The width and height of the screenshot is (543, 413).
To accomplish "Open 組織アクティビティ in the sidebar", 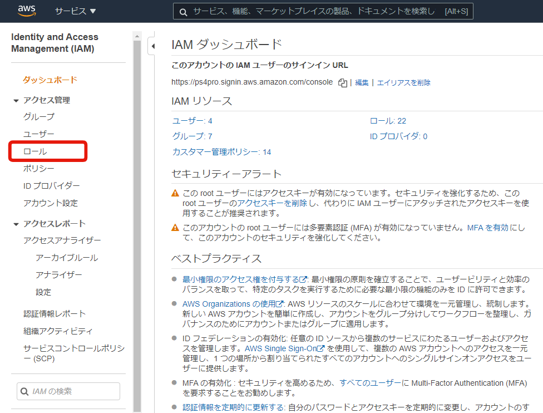I will click(58, 331).
